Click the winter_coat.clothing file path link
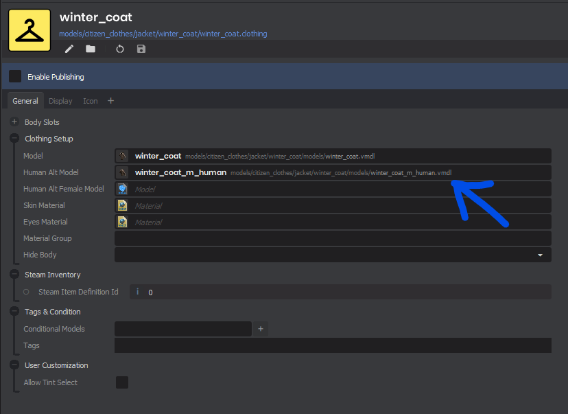Image resolution: width=568 pixels, height=414 pixels. coord(163,34)
